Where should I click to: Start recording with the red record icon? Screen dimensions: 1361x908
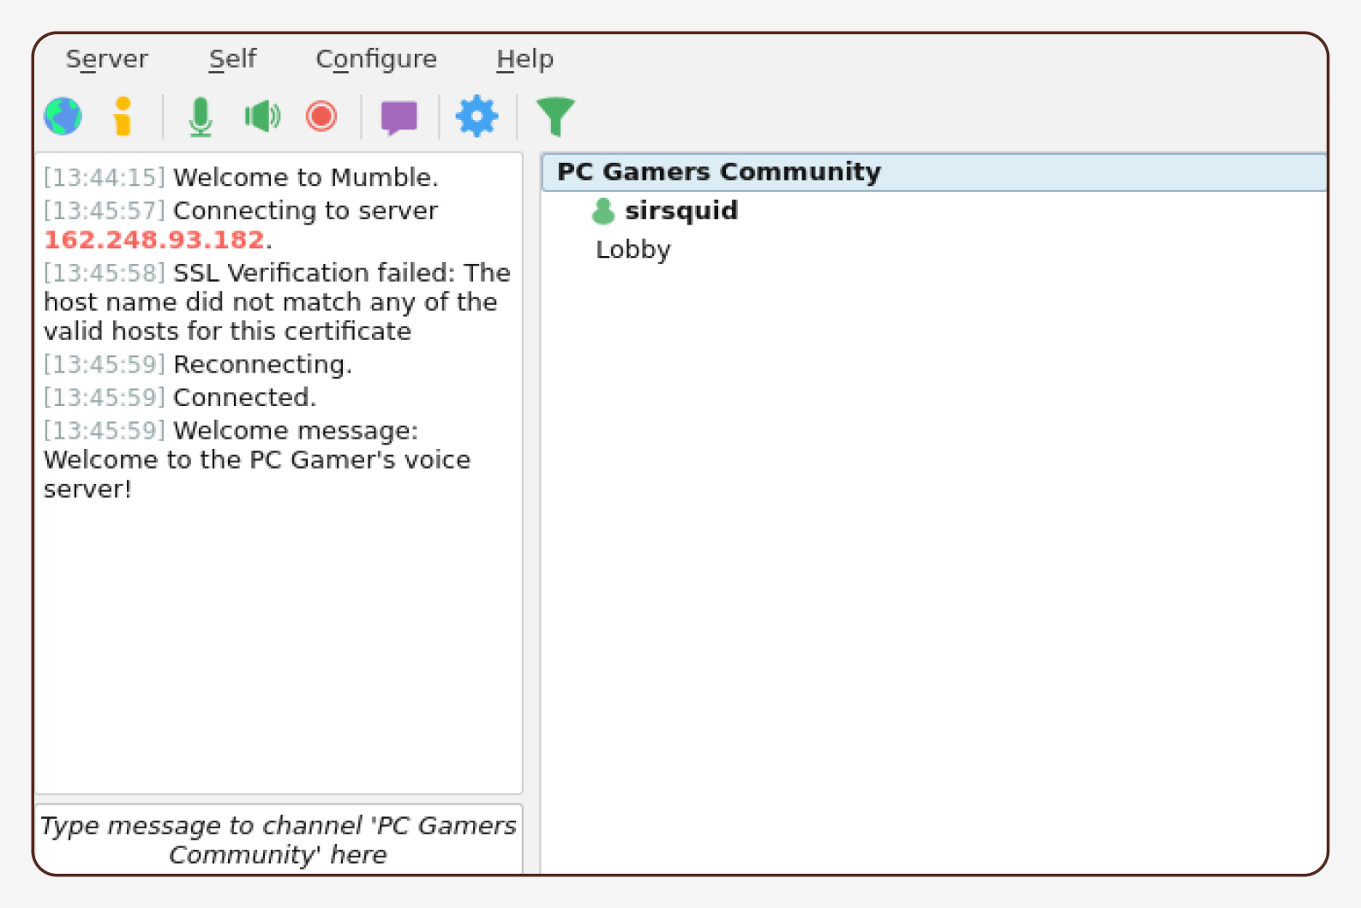tap(321, 116)
